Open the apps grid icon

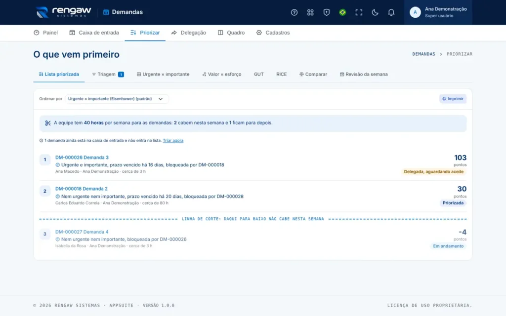pos(310,12)
